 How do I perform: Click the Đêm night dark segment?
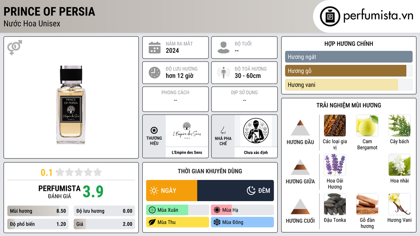(235, 191)
